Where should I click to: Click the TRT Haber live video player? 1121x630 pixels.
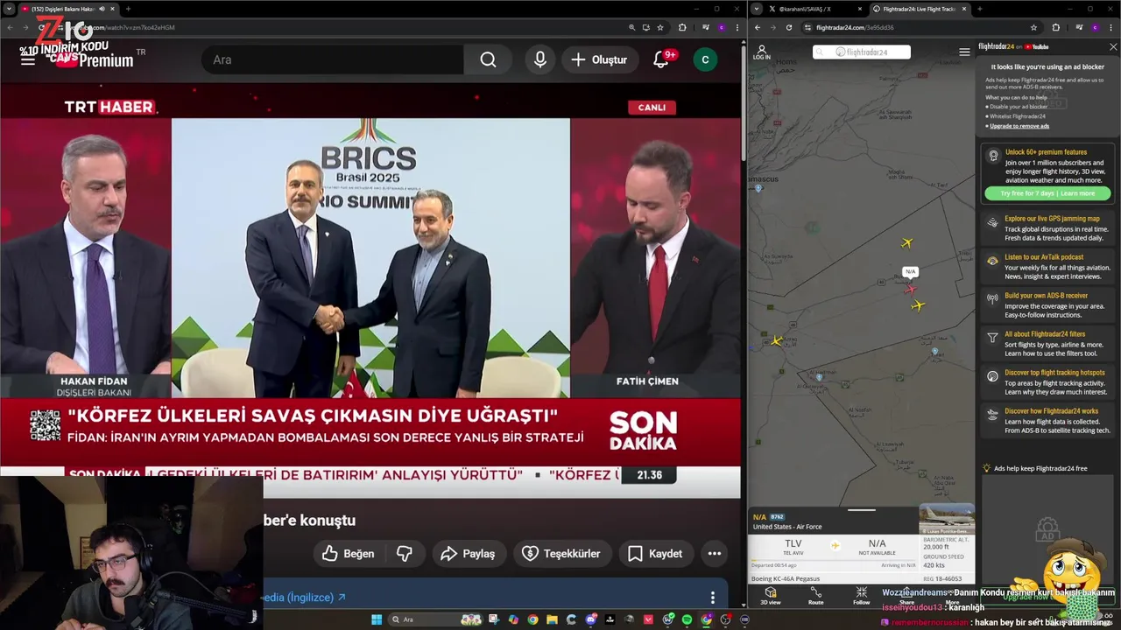point(370,289)
